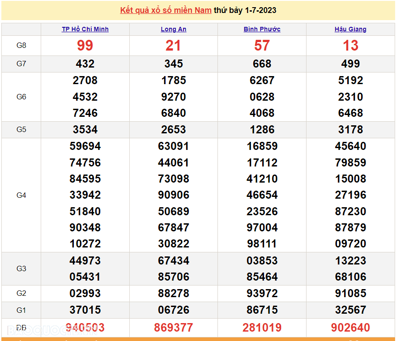396x341 pixels.
Task: Click the Long An column header link
Action: (x=174, y=29)
